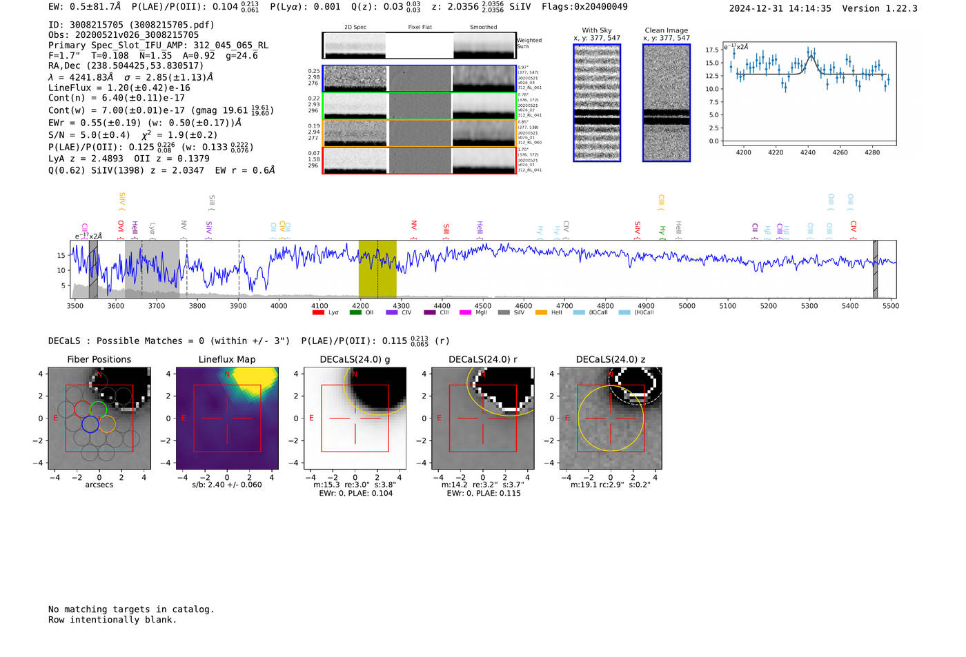The image size is (966, 657).
Task: Click the P(Lyα): 0.001 header value
Action: pos(305,7)
